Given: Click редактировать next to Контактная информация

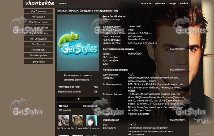Looking at the screenshot, I should click(x=178, y=49).
